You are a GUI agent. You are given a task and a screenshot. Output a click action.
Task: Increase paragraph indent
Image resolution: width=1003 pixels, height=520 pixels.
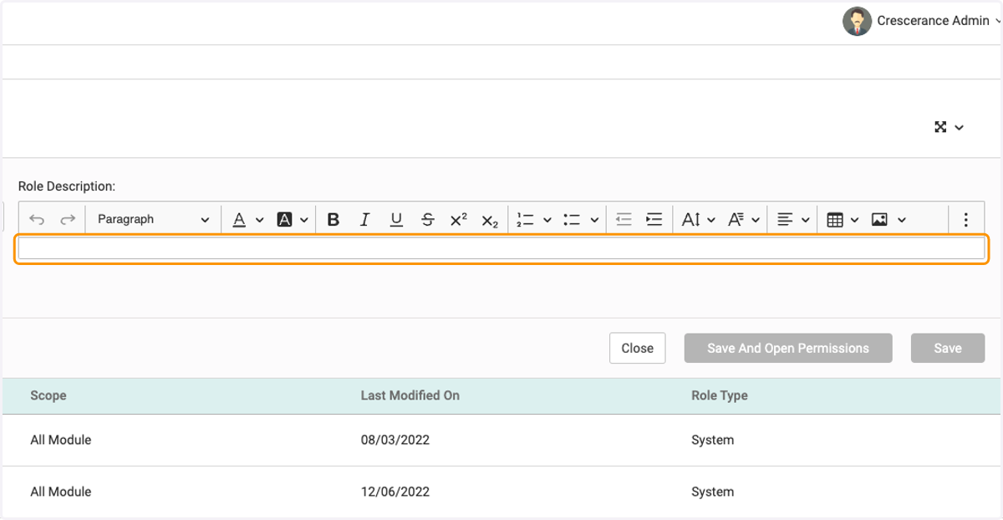[654, 219]
